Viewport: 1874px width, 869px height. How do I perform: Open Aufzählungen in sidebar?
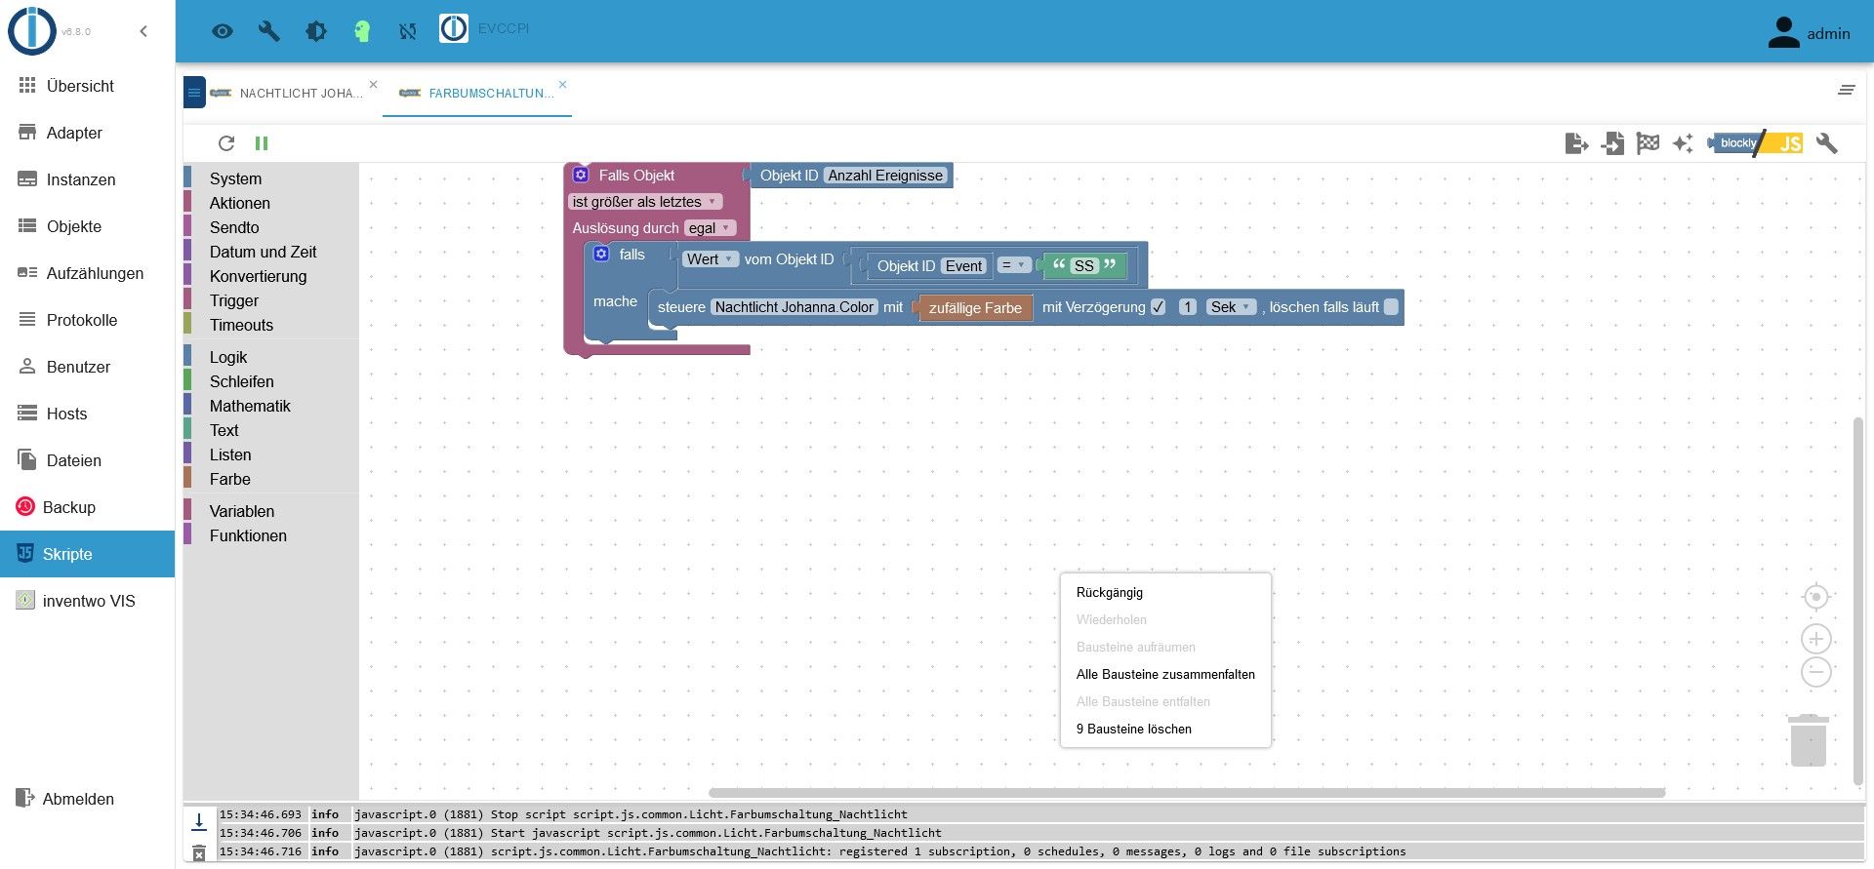(88, 273)
